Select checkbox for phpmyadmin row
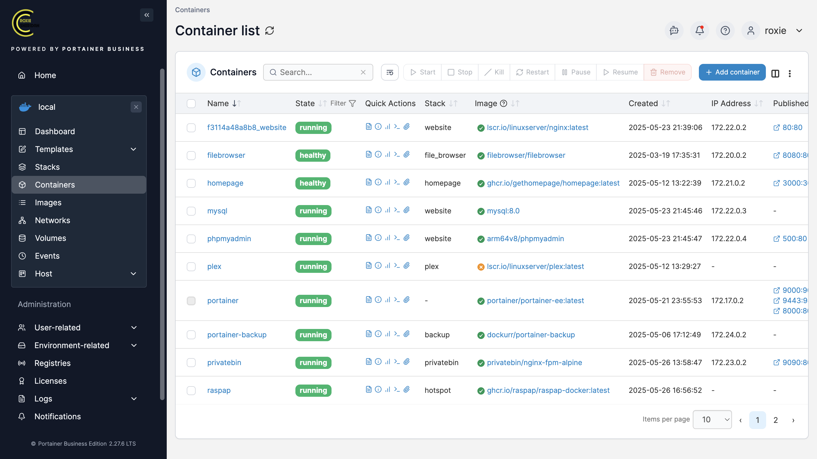Image resolution: width=817 pixels, height=459 pixels. 191,239
